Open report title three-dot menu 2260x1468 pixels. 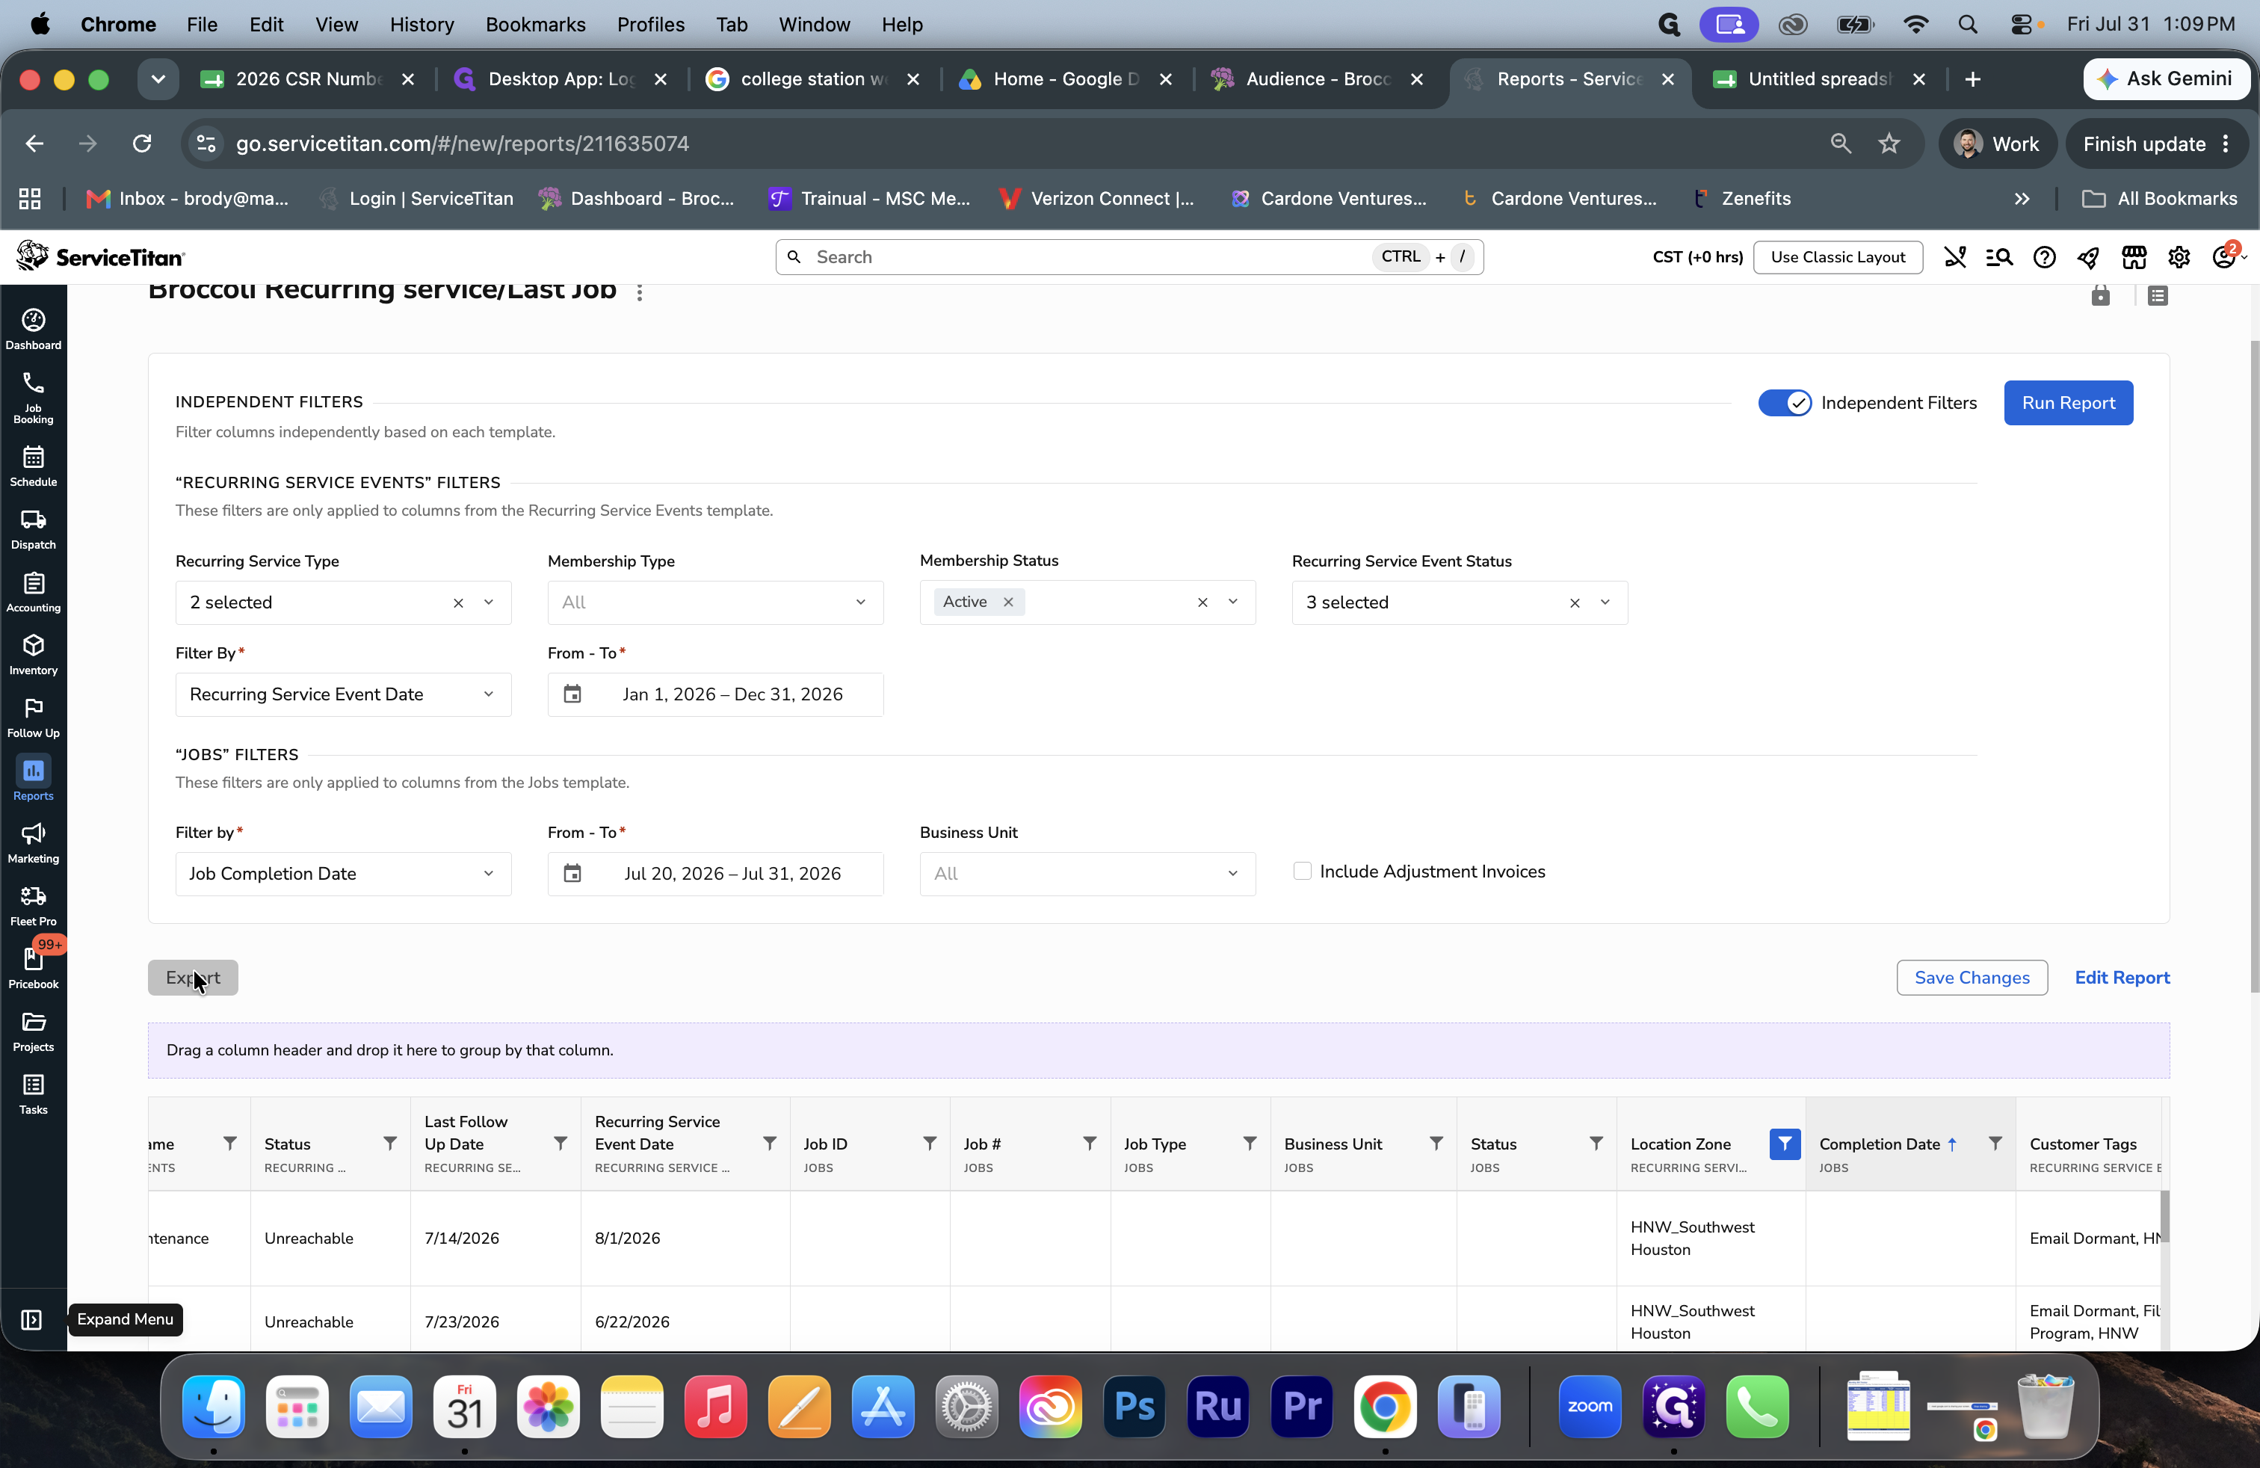639,292
